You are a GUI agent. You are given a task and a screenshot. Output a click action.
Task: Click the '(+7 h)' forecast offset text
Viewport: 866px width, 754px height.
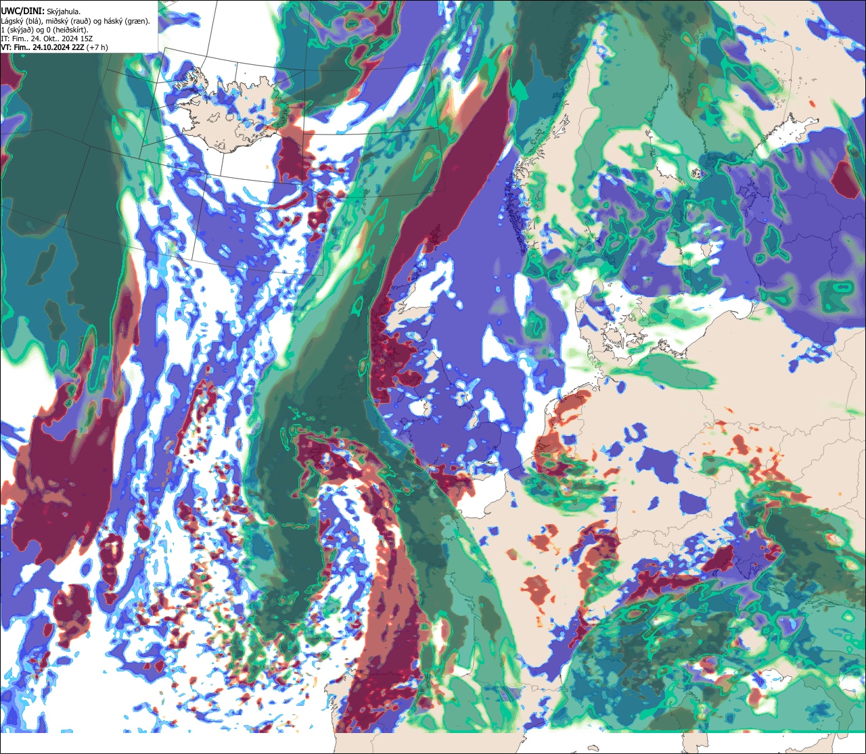pyautogui.click(x=97, y=47)
